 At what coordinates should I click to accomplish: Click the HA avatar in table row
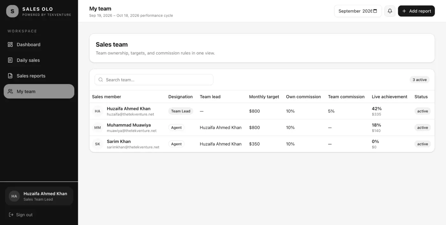97,111
